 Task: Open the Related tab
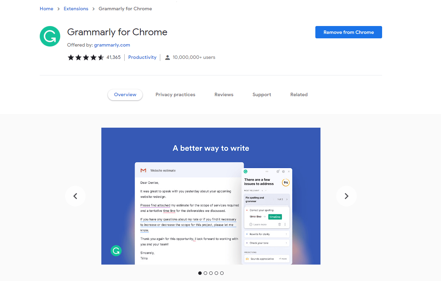pyautogui.click(x=299, y=95)
